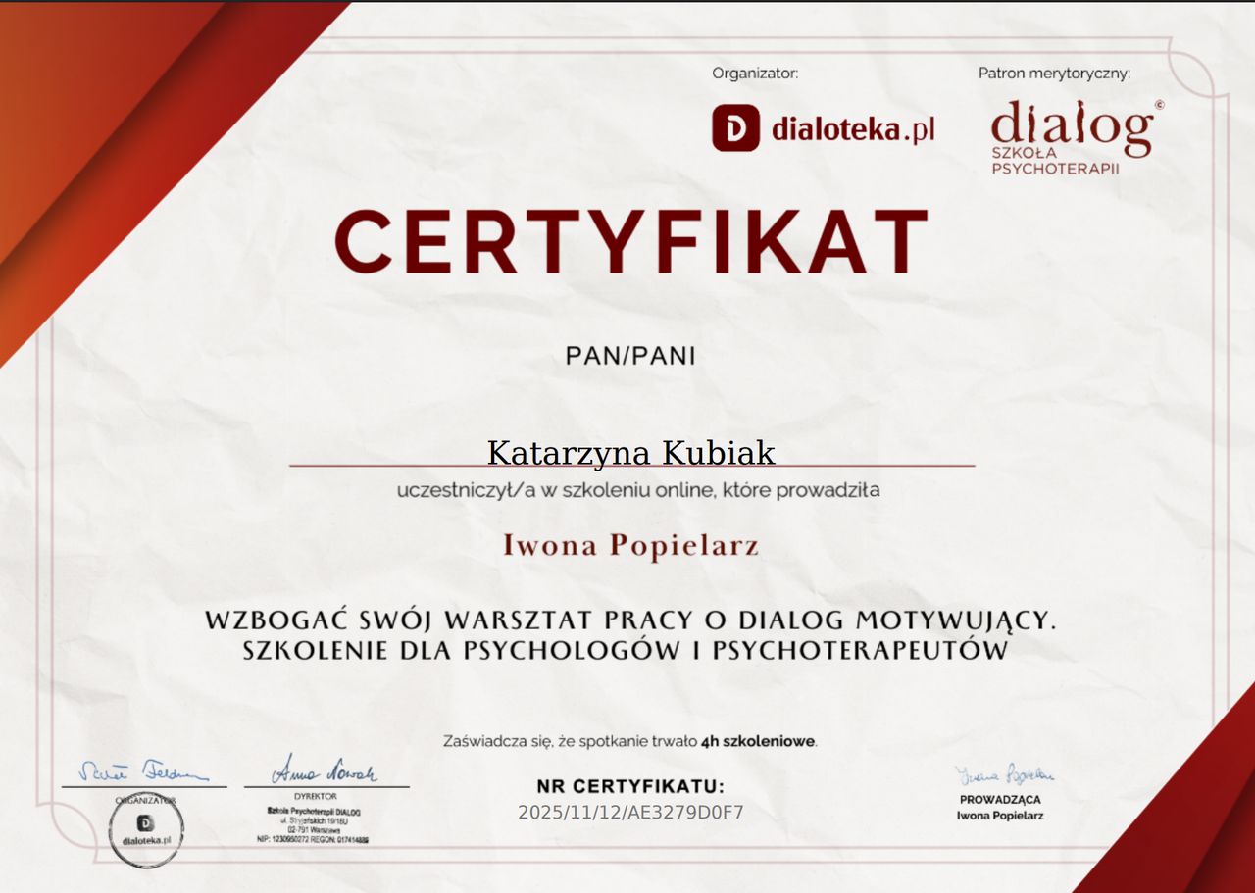Click Anna Nowak's director signature
Viewport: 1255px width, 893px height.
pos(325,770)
